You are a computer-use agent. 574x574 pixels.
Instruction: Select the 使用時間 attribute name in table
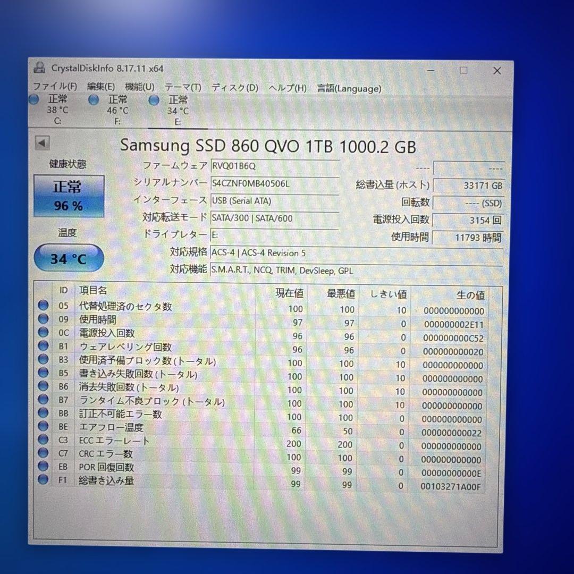98,319
